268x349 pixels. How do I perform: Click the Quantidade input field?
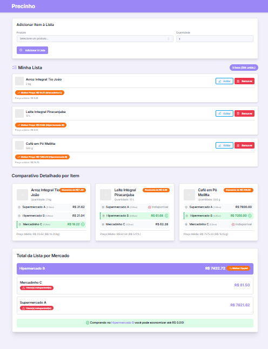(x=215, y=39)
